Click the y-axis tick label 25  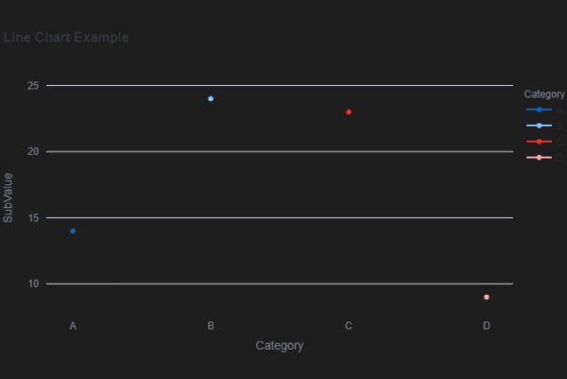point(33,86)
